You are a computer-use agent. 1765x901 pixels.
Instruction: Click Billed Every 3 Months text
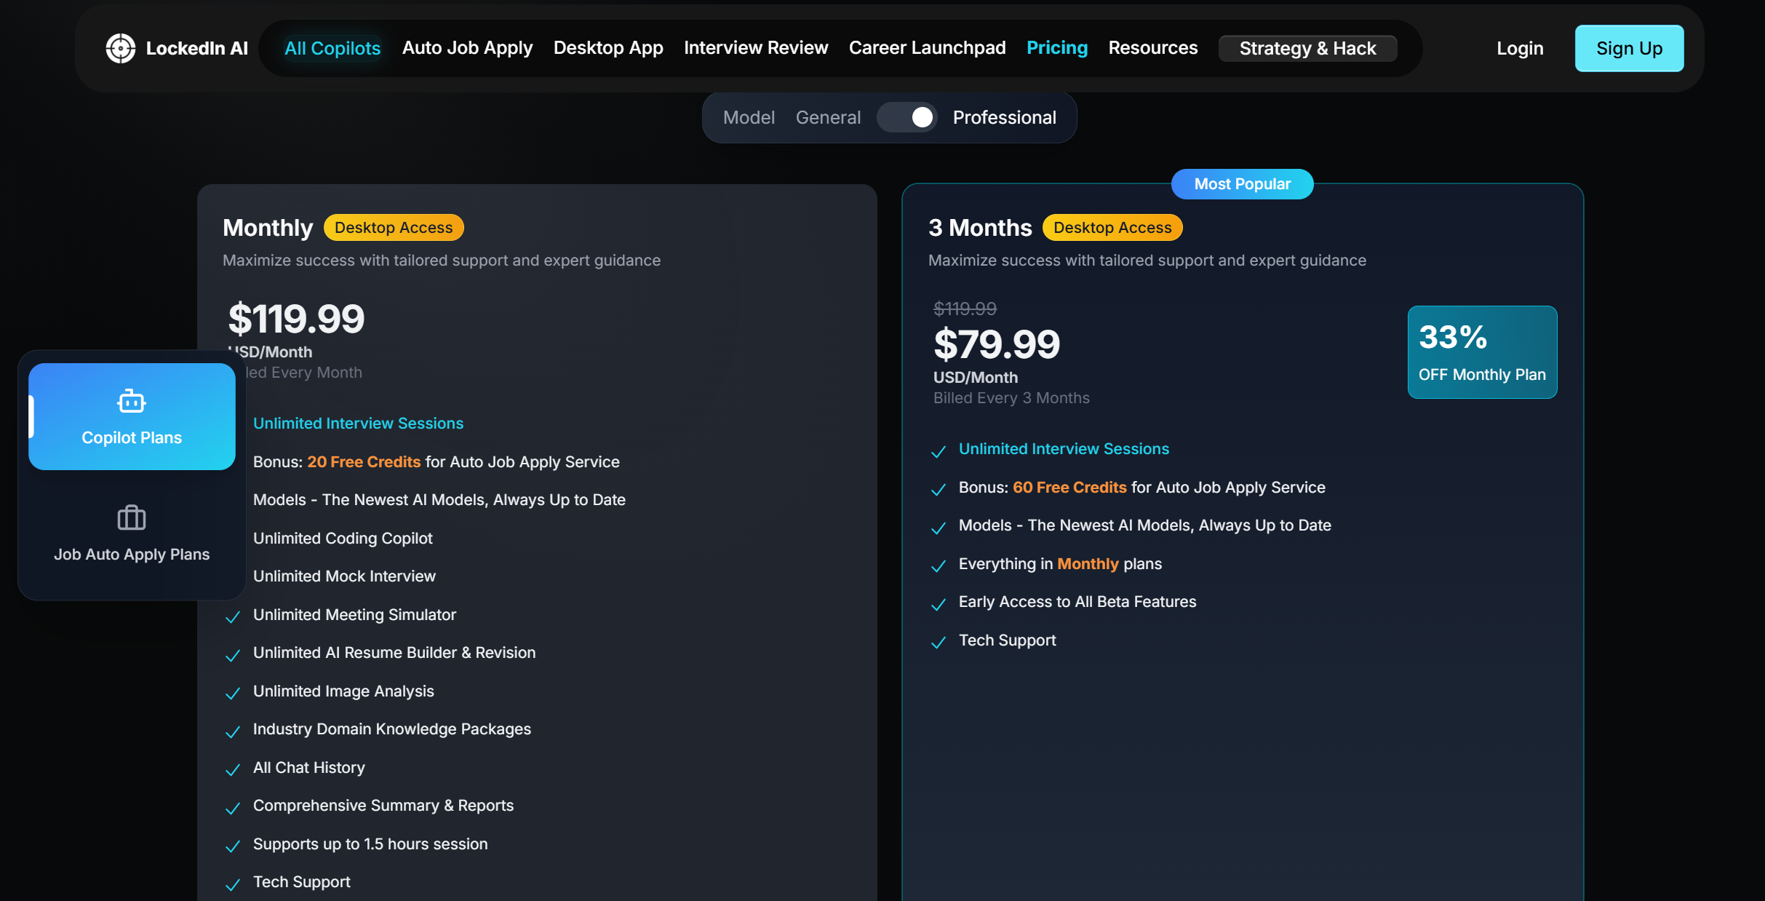point(1011,398)
